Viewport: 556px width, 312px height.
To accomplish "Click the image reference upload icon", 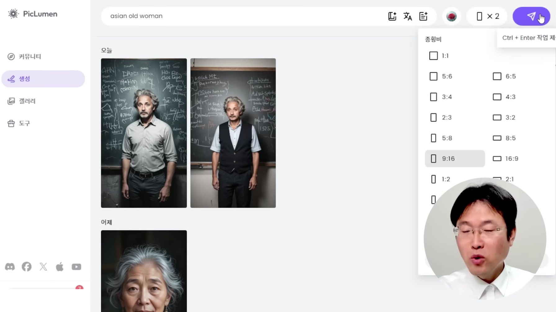I will tap(392, 16).
